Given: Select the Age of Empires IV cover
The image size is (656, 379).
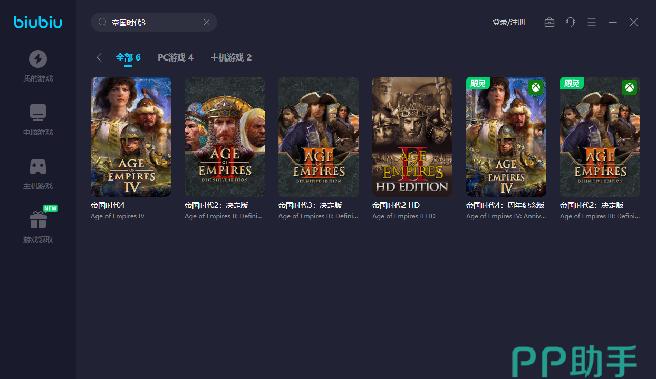Looking at the screenshot, I should [x=131, y=137].
